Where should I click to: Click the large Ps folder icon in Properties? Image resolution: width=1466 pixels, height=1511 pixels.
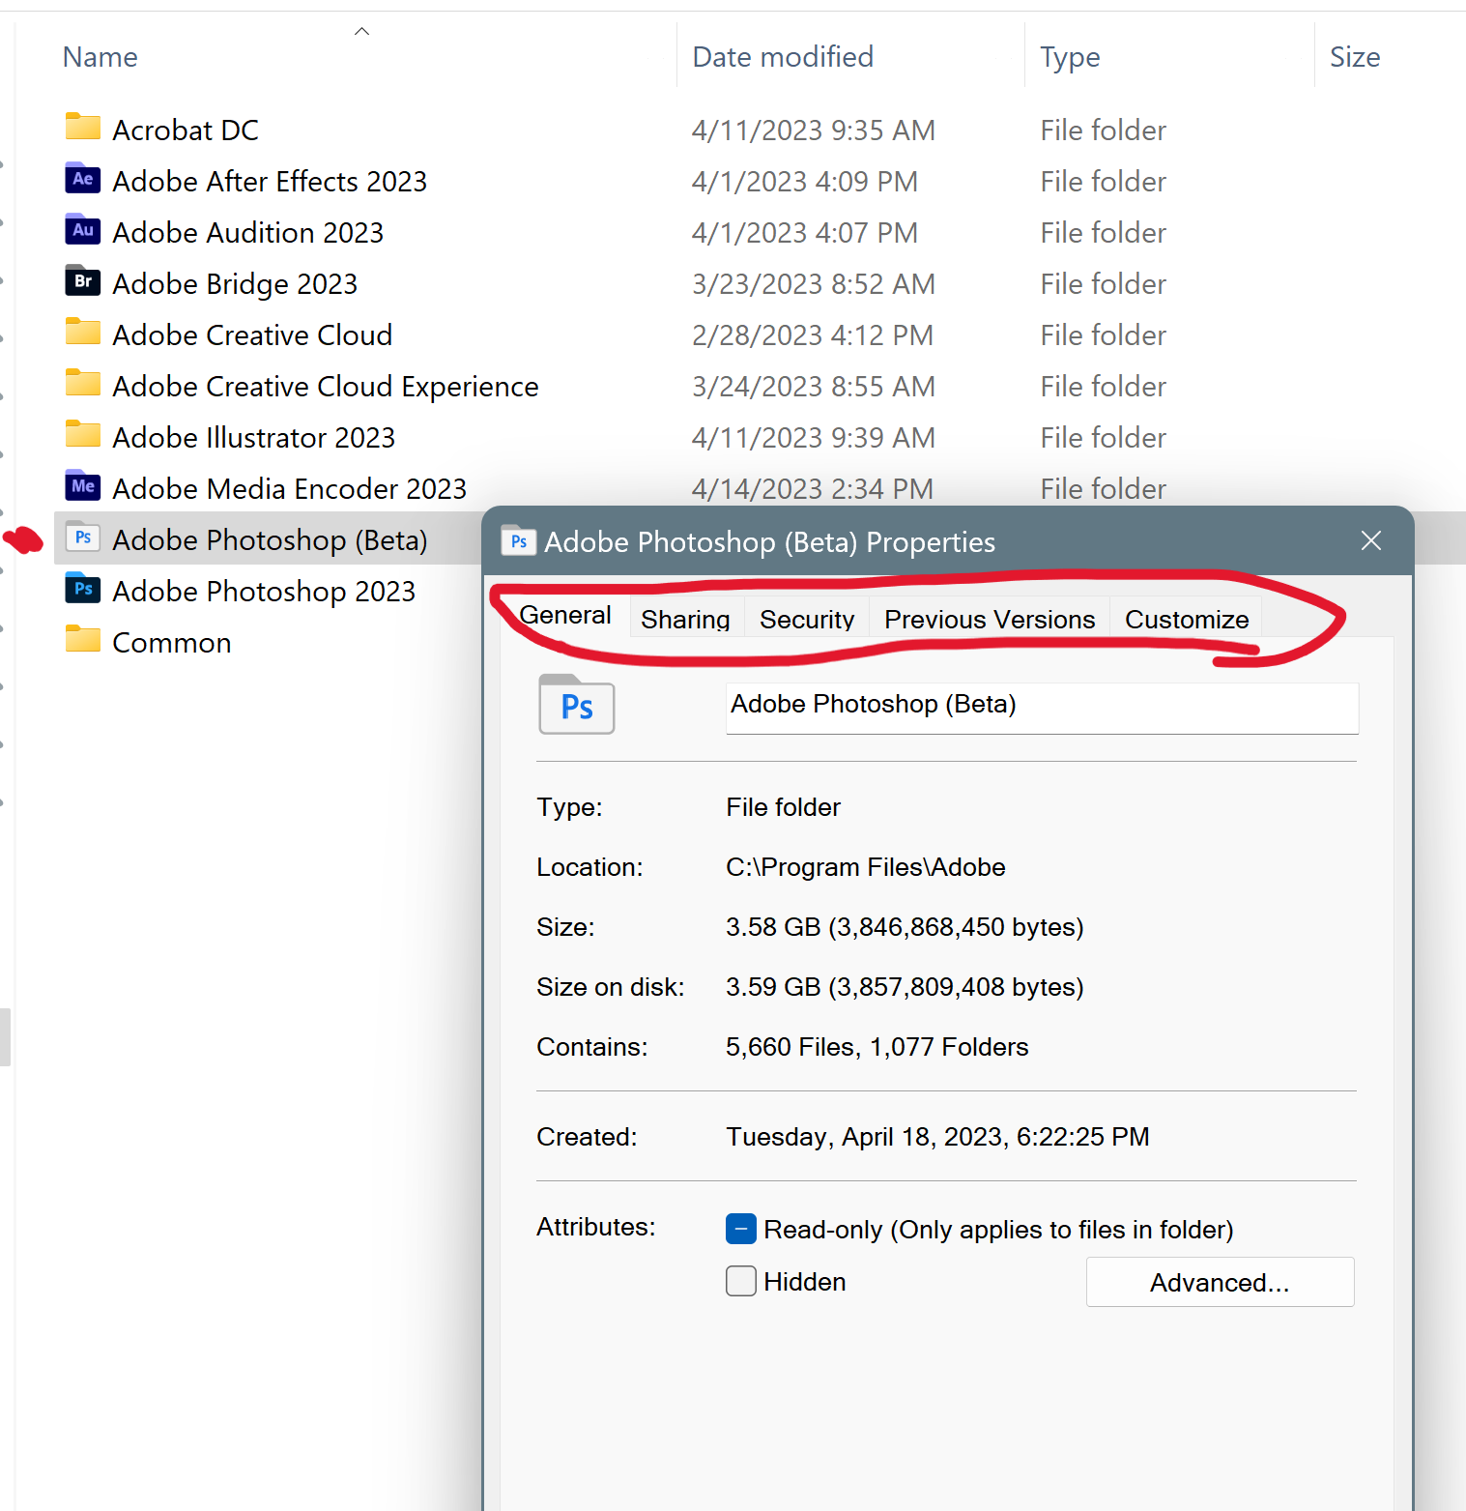click(577, 705)
